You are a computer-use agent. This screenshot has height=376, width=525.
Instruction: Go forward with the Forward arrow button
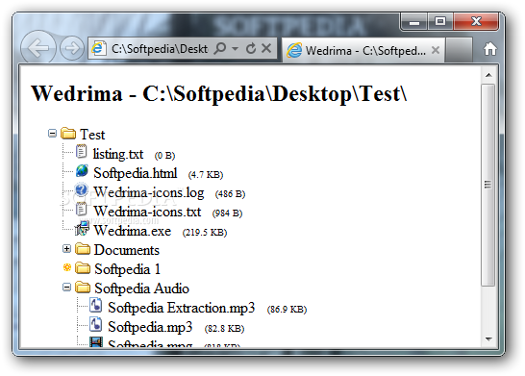72,48
